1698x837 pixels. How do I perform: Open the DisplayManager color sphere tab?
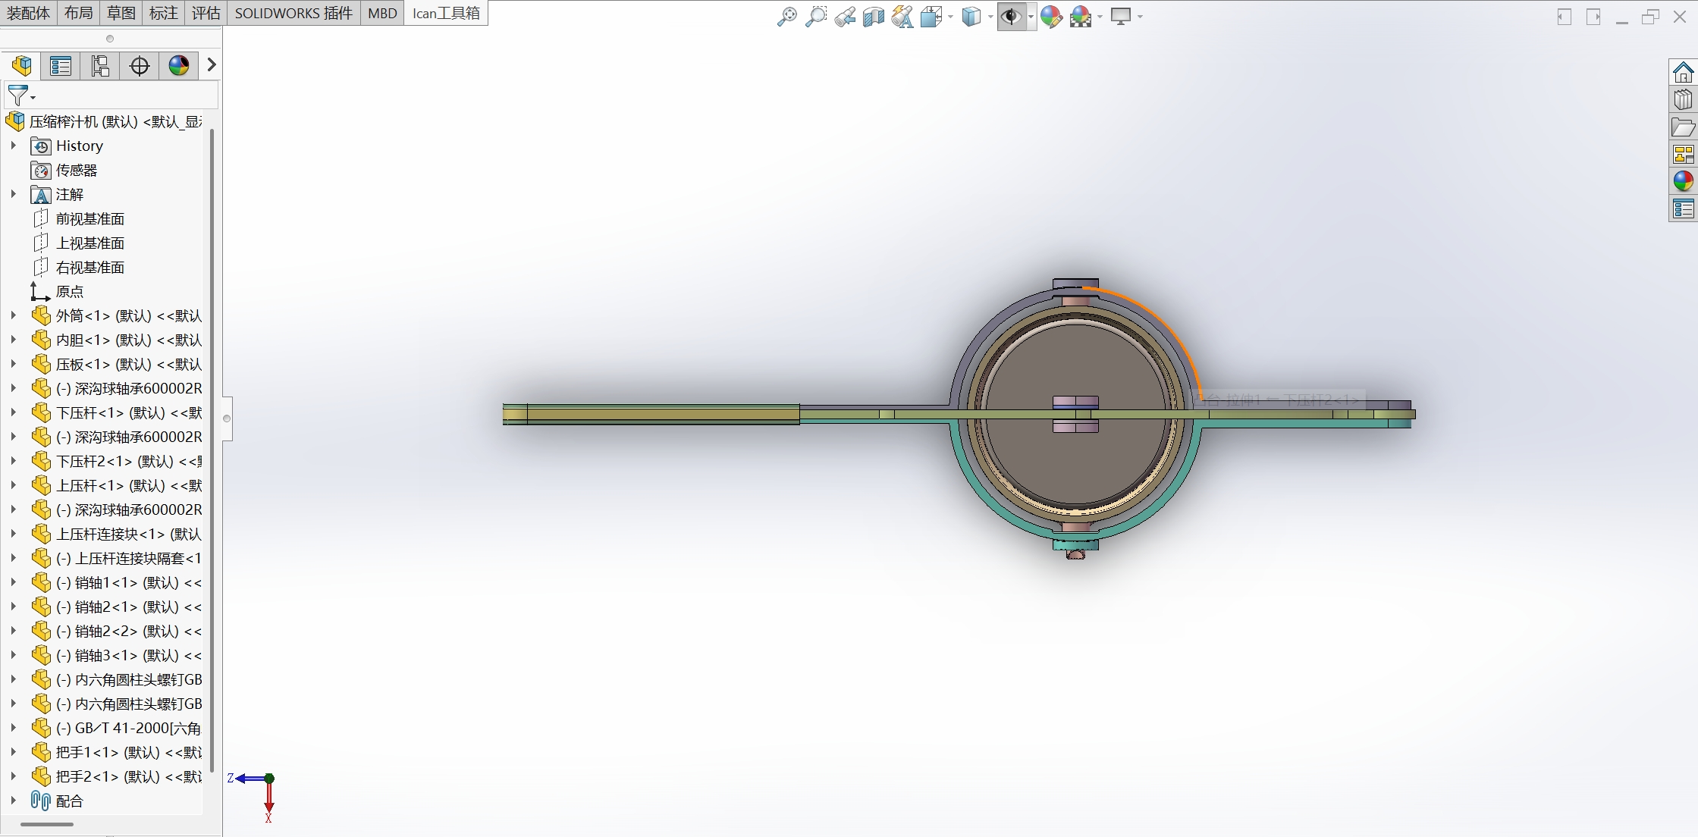click(179, 66)
